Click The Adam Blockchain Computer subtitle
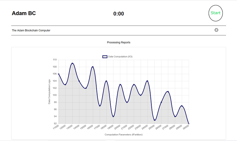Image resolution: width=237 pixels, height=141 pixels. (x=31, y=31)
